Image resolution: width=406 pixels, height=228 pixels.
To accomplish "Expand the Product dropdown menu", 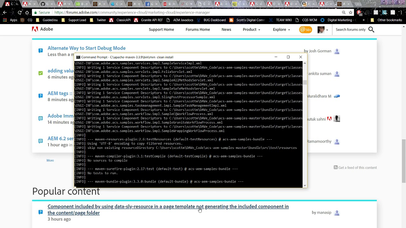I will (x=251, y=29).
